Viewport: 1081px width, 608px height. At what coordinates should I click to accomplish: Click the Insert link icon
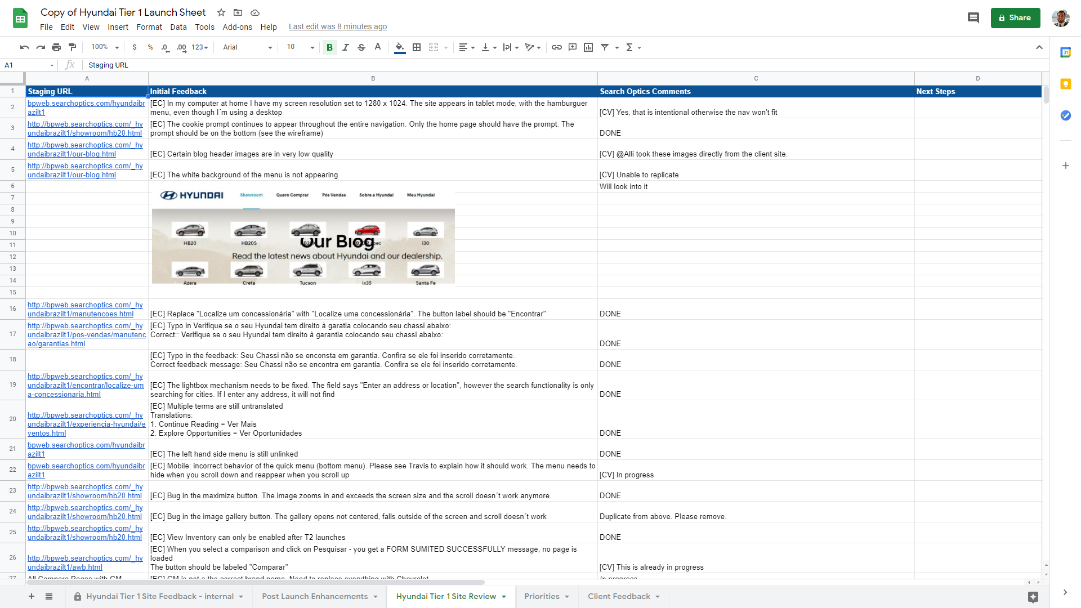point(557,47)
